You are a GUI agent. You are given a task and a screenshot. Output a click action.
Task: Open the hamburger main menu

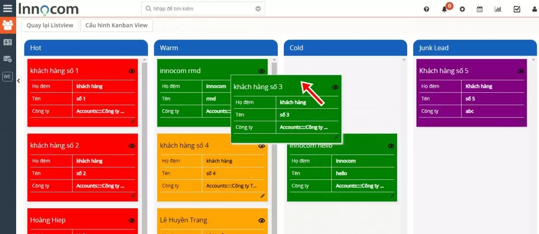click(x=8, y=8)
